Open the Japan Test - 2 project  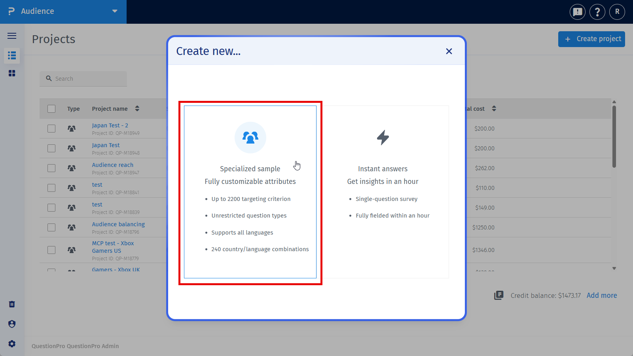click(x=110, y=125)
